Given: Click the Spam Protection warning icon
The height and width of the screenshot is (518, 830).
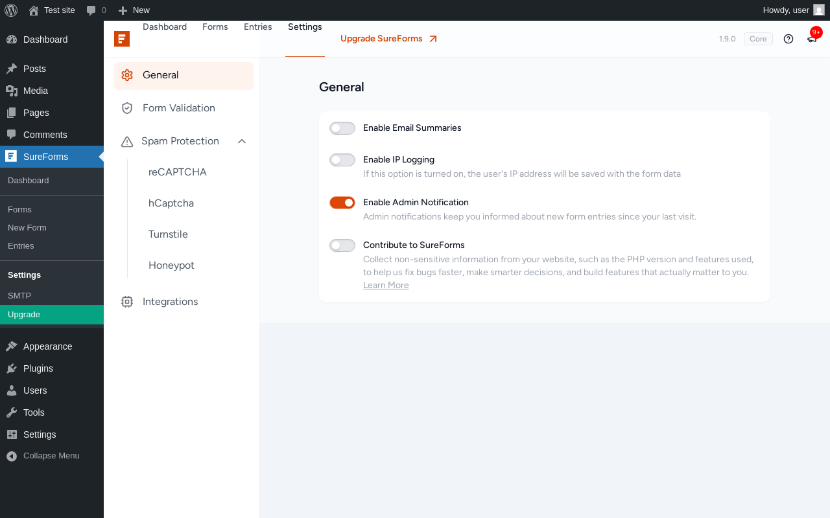Looking at the screenshot, I should coord(127,141).
